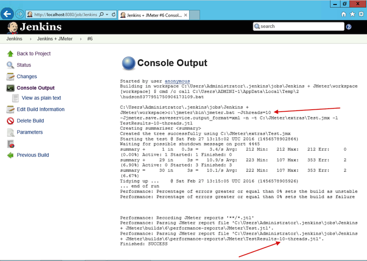Screen dimensions: 367x261
Task: Minimize the browser window
Action: [x=335, y=4]
